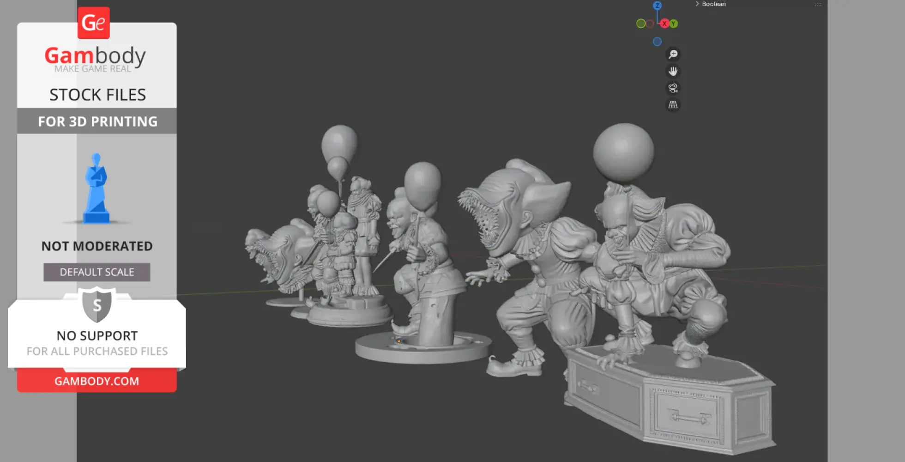Expand the Boolean panel using its chevron
Screen dimensions: 905x462
[697, 4]
